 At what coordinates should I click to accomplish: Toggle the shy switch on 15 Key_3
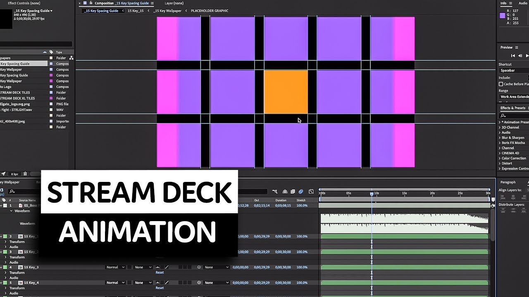tap(157, 267)
